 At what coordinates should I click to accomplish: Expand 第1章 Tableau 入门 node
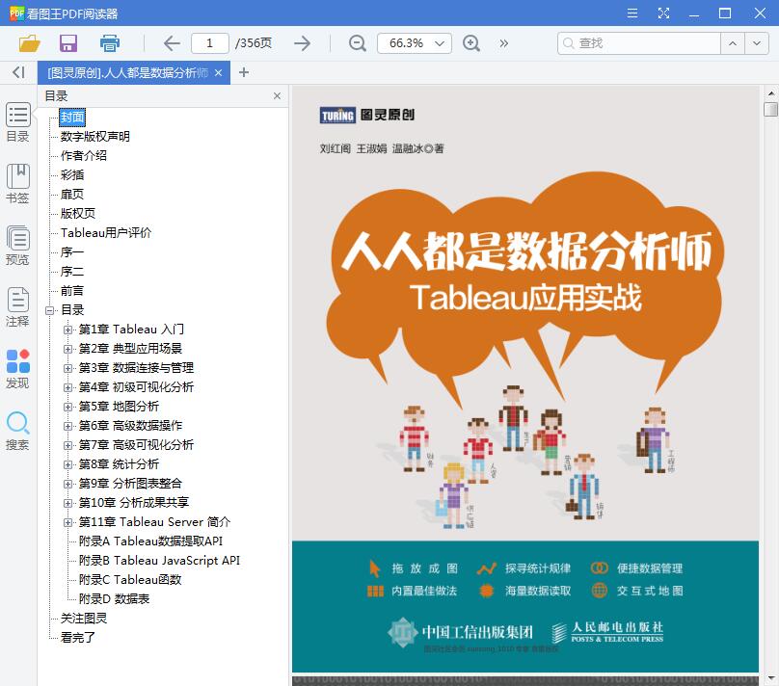point(67,330)
